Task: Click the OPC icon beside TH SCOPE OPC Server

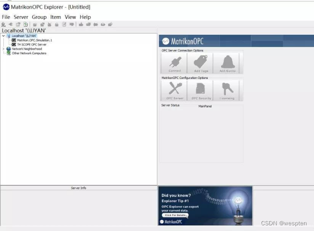Action: pyautogui.click(x=14, y=45)
